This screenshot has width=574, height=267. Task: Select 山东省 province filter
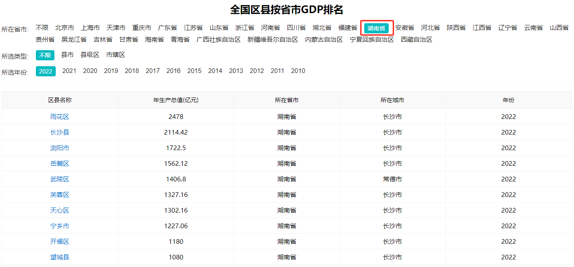(x=219, y=27)
